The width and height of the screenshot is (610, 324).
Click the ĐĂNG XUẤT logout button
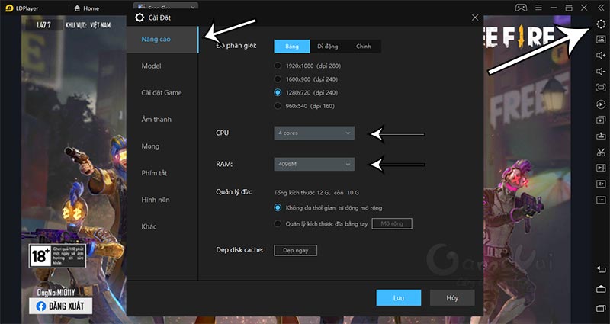61,306
